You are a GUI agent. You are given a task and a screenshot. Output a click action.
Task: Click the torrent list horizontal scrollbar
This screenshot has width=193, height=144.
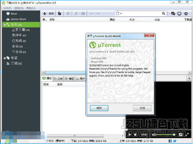65,73
